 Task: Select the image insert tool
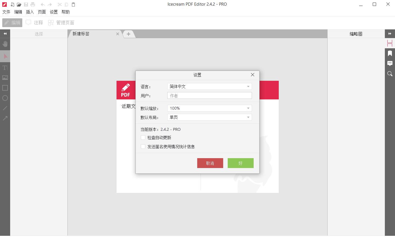(5, 78)
